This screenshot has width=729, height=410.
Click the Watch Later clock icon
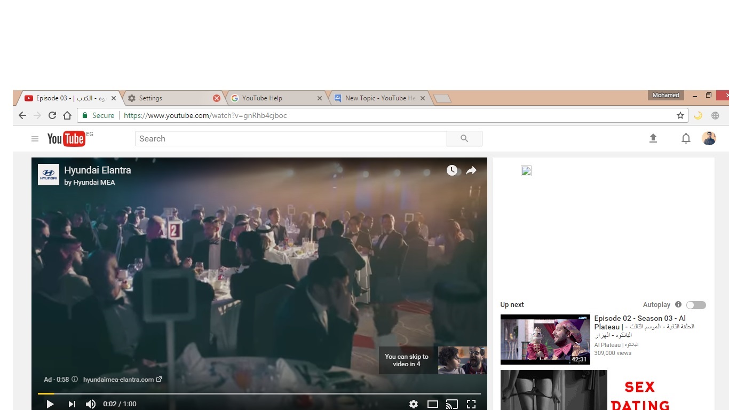(x=452, y=170)
